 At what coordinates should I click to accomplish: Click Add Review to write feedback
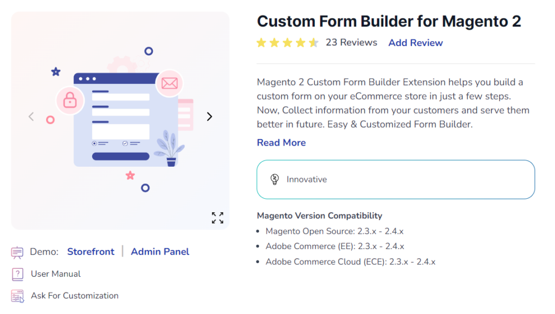click(x=415, y=42)
